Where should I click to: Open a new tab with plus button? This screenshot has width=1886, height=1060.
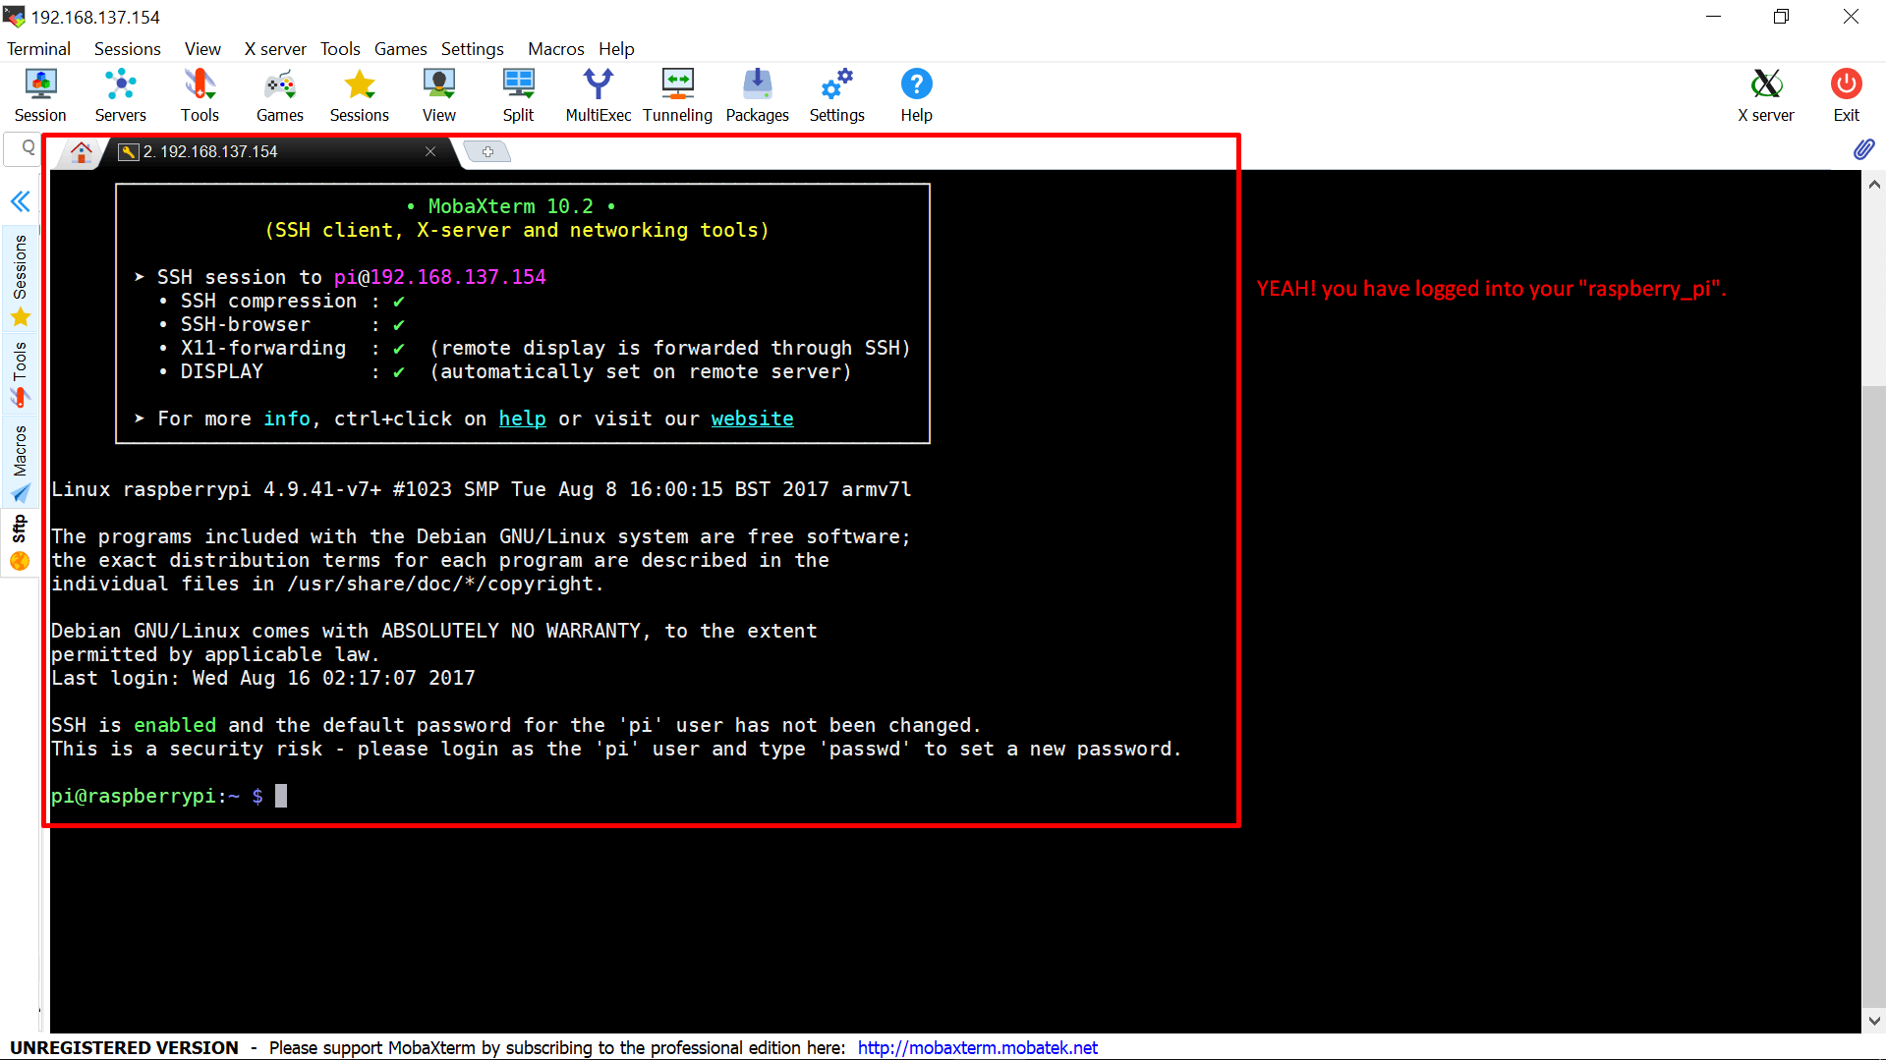[x=487, y=151]
